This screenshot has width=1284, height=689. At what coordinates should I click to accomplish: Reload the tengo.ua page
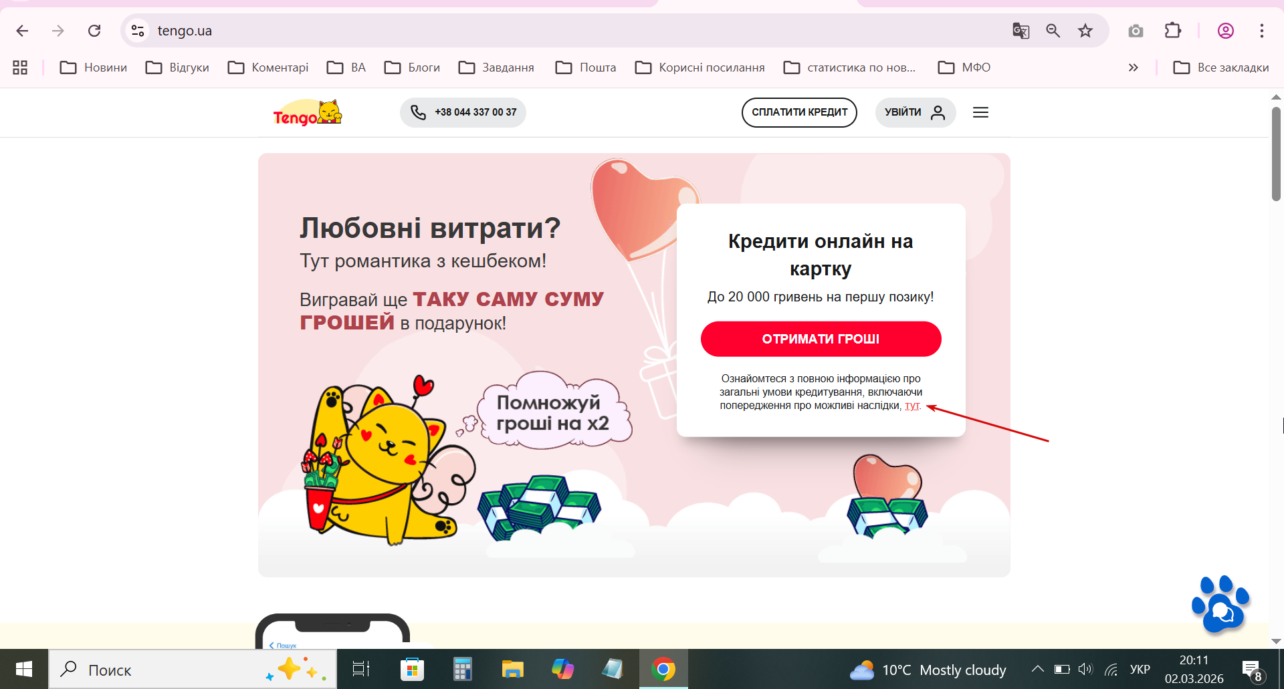[94, 31]
